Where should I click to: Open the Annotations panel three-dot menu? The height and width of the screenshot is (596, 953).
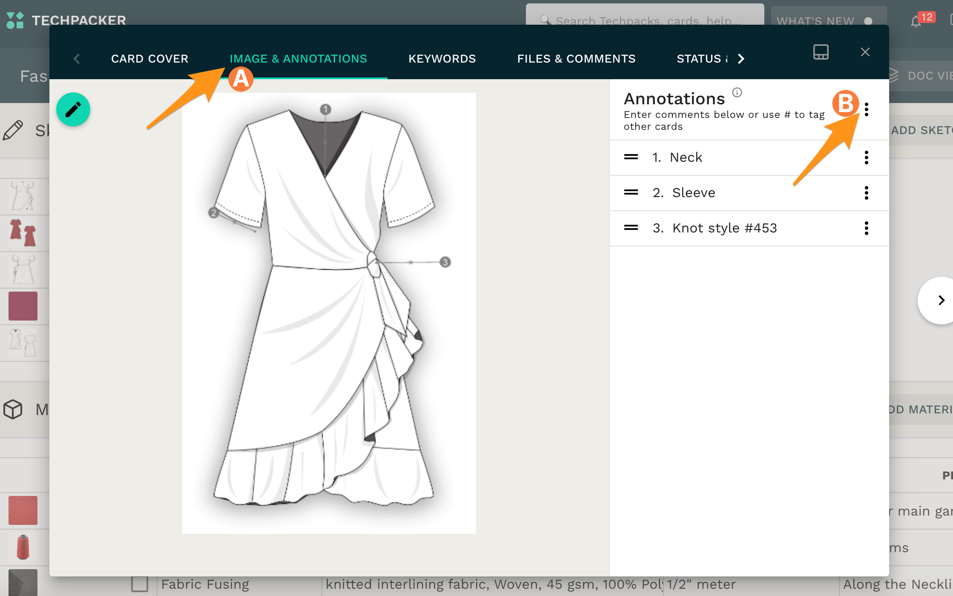pos(867,109)
